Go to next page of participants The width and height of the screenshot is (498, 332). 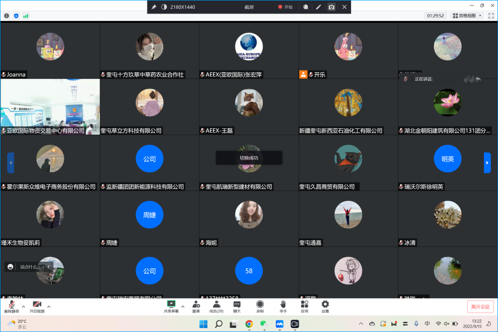[487, 163]
